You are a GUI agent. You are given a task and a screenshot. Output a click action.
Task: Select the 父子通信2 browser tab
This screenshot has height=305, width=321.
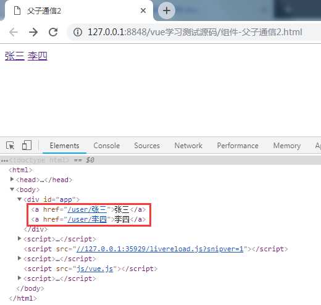(78, 10)
